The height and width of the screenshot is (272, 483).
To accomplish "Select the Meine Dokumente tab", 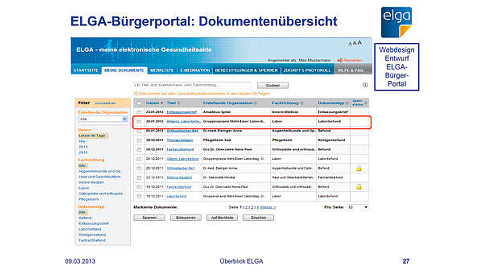I will coord(124,70).
